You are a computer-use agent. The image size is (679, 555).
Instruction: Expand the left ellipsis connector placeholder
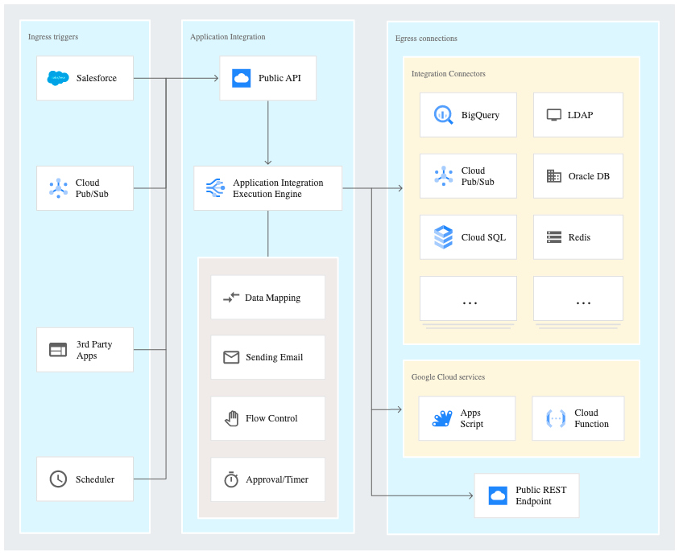468,298
